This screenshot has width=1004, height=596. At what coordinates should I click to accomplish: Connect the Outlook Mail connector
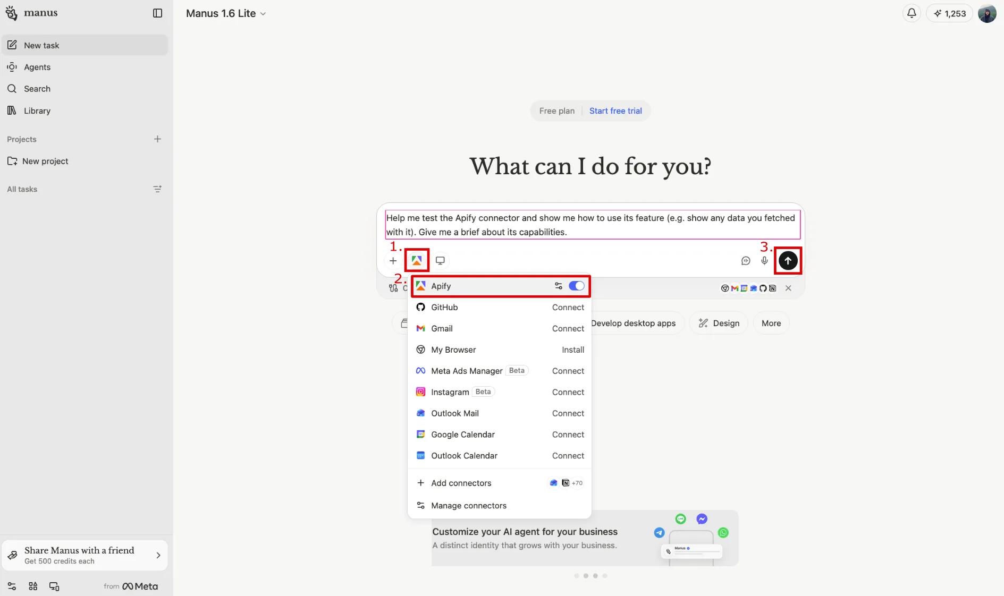point(568,413)
